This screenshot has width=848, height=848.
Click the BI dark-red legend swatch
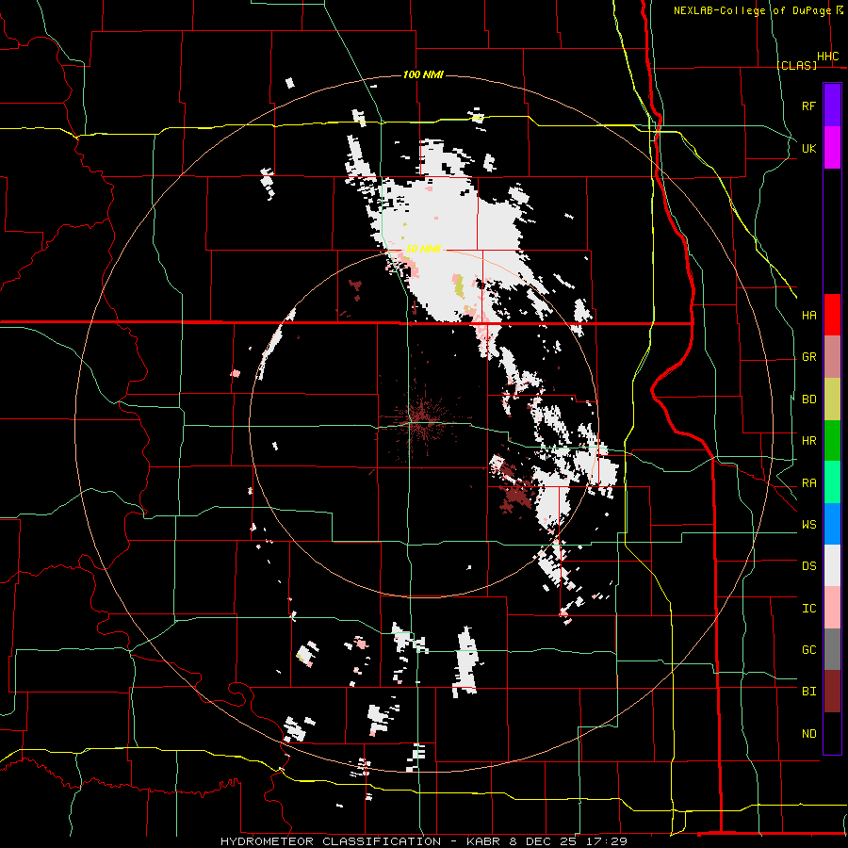(x=832, y=692)
